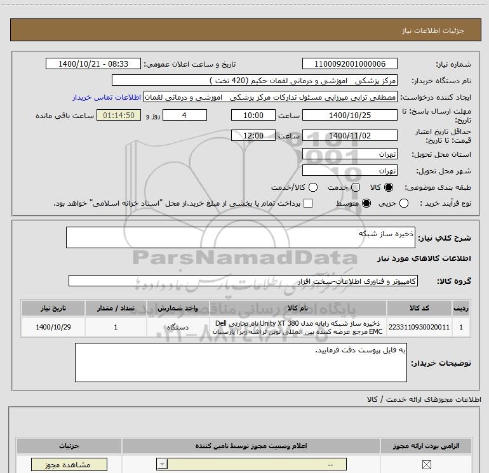
Task: Click the goods group field کامپیوتر و فناوری اطلاعات
Action: [x=243, y=281]
